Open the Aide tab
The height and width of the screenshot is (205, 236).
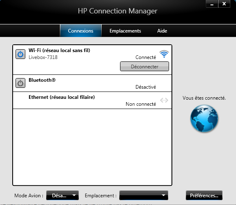(x=162, y=31)
